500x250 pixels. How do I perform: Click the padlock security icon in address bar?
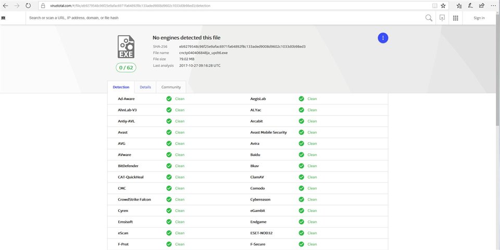[x=43, y=6]
